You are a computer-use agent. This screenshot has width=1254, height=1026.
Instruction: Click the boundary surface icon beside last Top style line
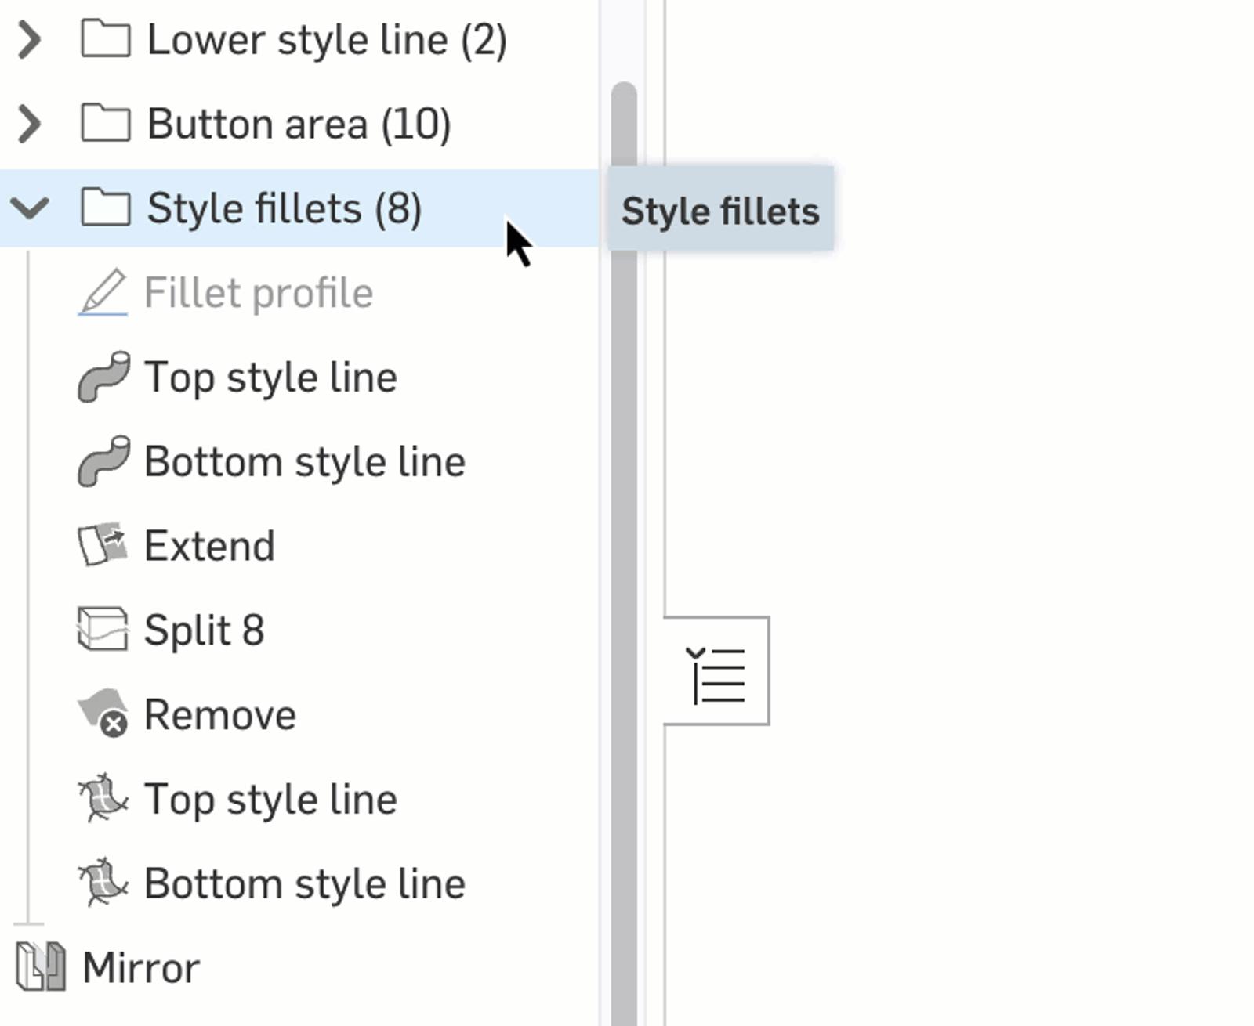(103, 798)
